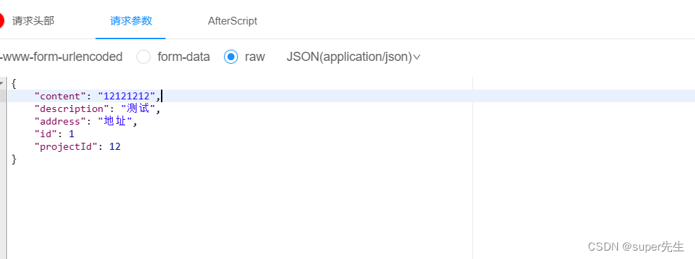Click the "测试" value
Screen dimensions: 695x259
[138, 108]
